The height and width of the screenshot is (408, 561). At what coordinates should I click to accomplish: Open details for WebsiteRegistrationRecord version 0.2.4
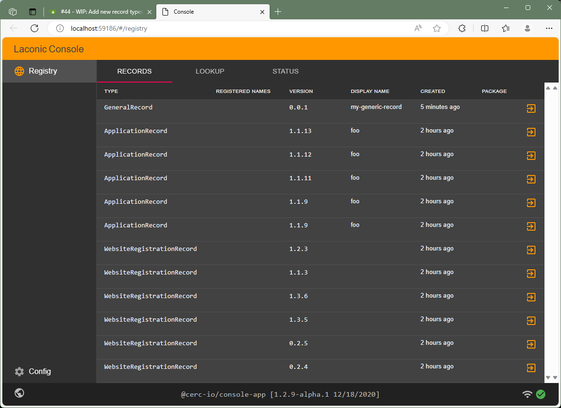(x=531, y=368)
